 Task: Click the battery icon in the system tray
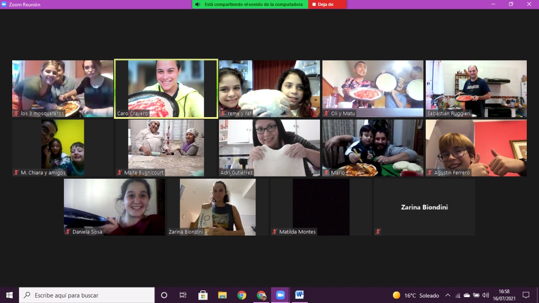476,295
